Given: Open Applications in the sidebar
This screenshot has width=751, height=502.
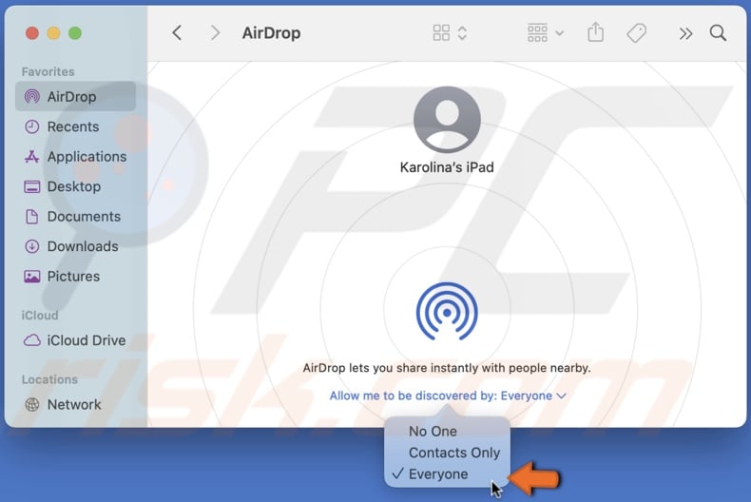Looking at the screenshot, I should click(76, 157).
